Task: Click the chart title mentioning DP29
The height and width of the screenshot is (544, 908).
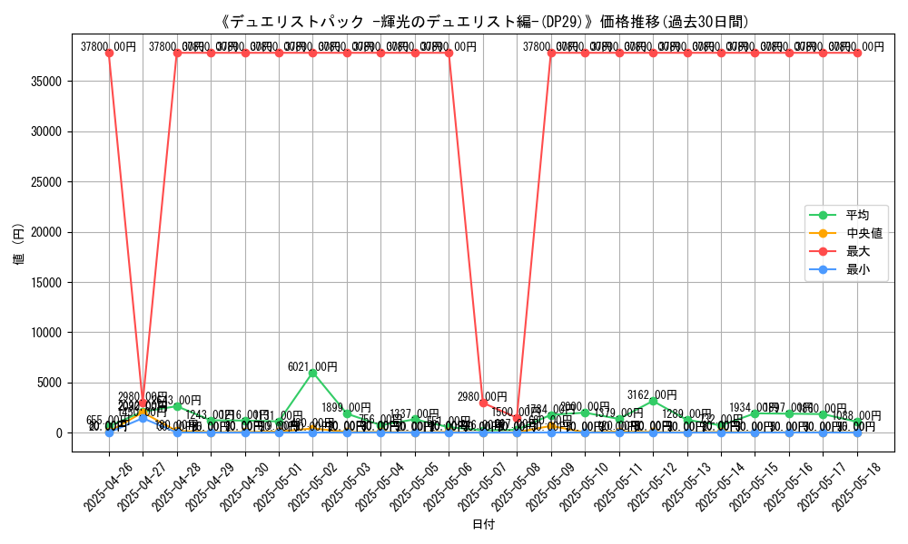Action: (x=484, y=22)
